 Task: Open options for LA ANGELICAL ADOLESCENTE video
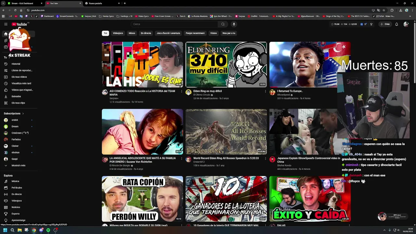[181, 159]
